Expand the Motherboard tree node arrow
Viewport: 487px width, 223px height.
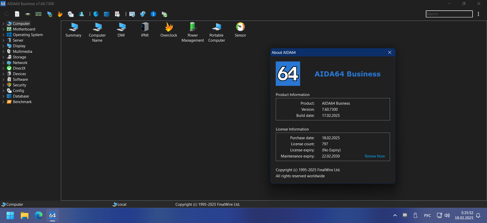(x=3, y=29)
